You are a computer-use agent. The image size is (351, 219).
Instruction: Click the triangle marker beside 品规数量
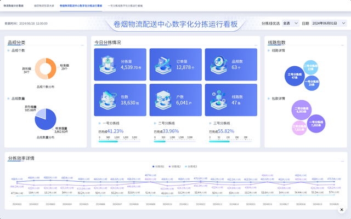coord(9,99)
